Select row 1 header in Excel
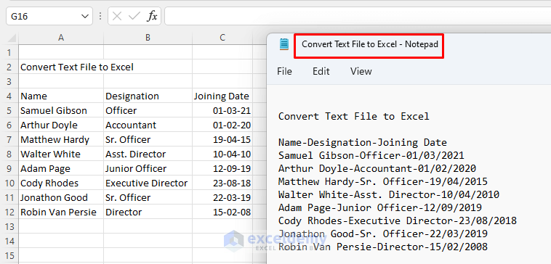Screen dimensions: 551x264 click(9, 53)
